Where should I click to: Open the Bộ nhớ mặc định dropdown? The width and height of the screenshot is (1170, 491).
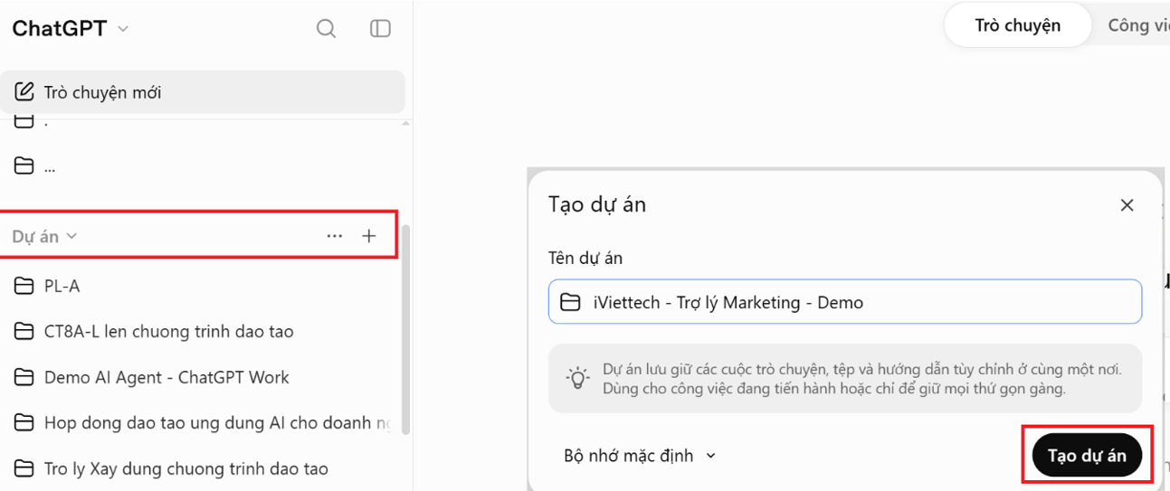click(x=640, y=456)
